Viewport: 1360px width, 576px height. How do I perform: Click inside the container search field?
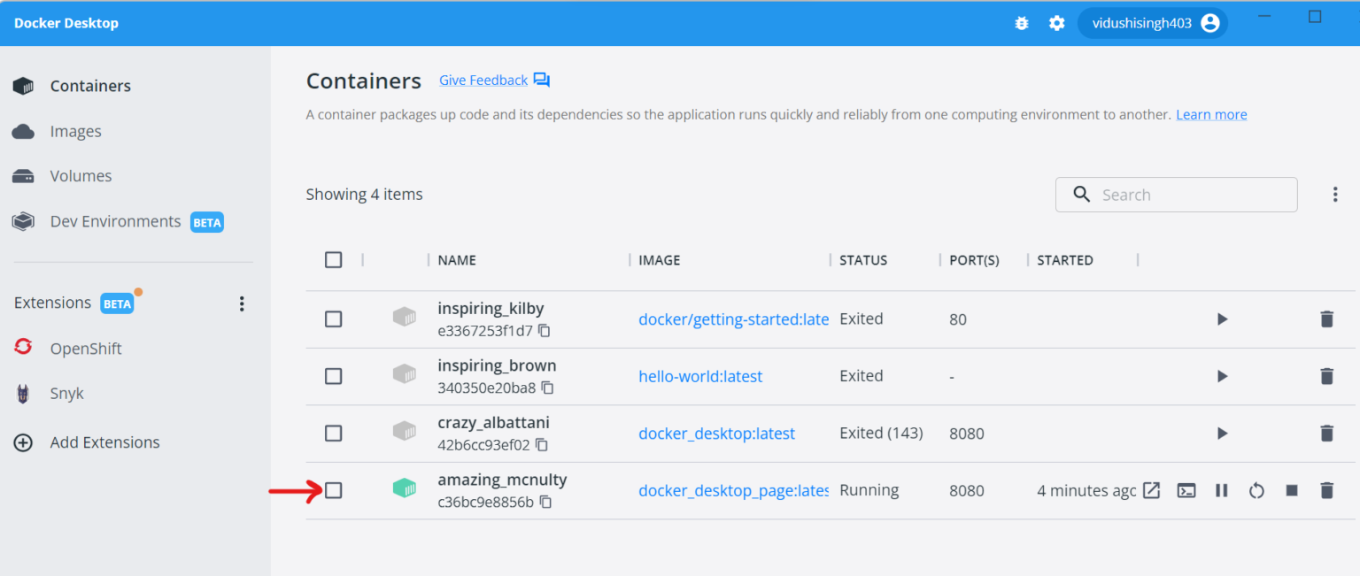point(1178,194)
